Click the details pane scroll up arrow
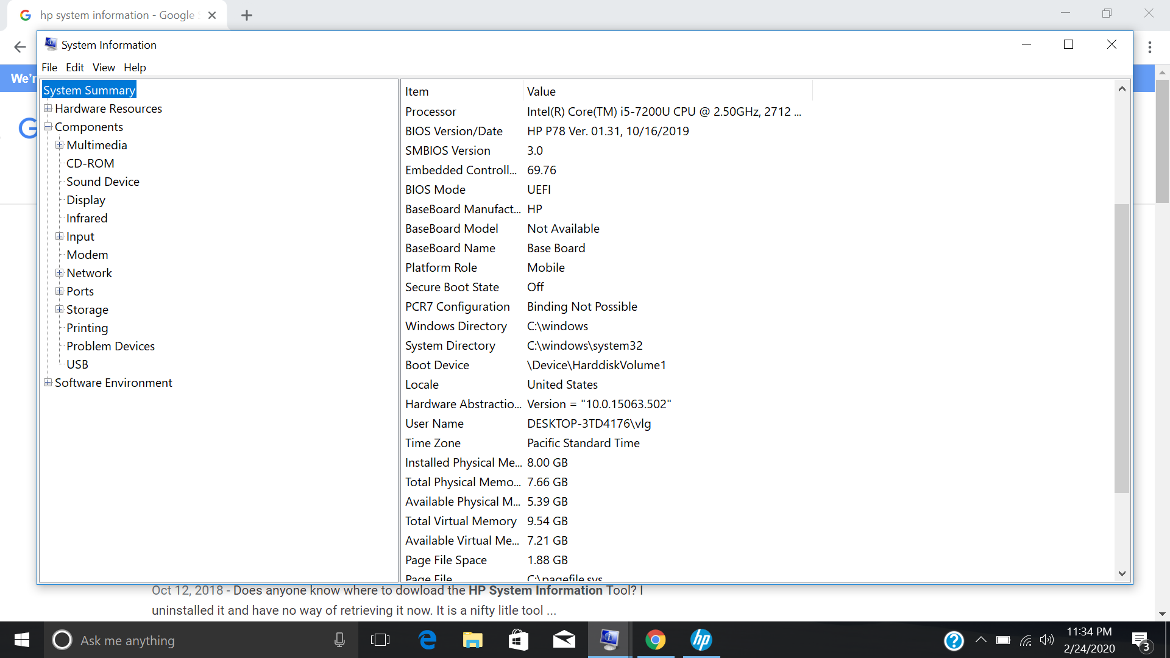 point(1122,89)
